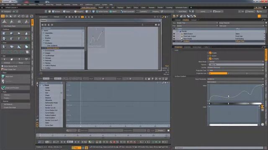Click the white bar under Color gradient
The height and width of the screenshot is (150, 268).
pos(234,125)
